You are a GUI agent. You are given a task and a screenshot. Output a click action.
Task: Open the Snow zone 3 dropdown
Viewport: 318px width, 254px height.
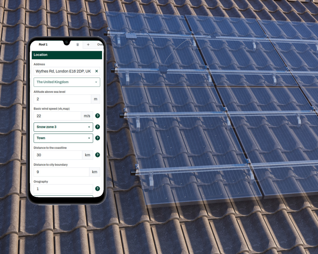click(x=63, y=127)
